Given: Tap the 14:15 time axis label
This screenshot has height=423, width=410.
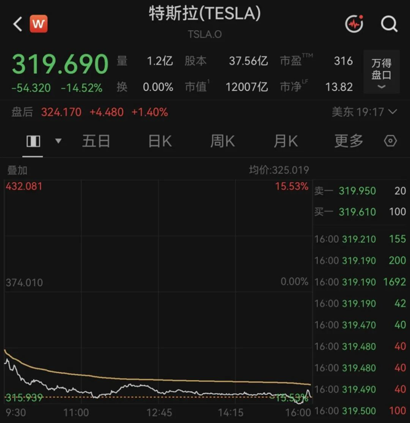Looking at the screenshot, I should [x=231, y=413].
